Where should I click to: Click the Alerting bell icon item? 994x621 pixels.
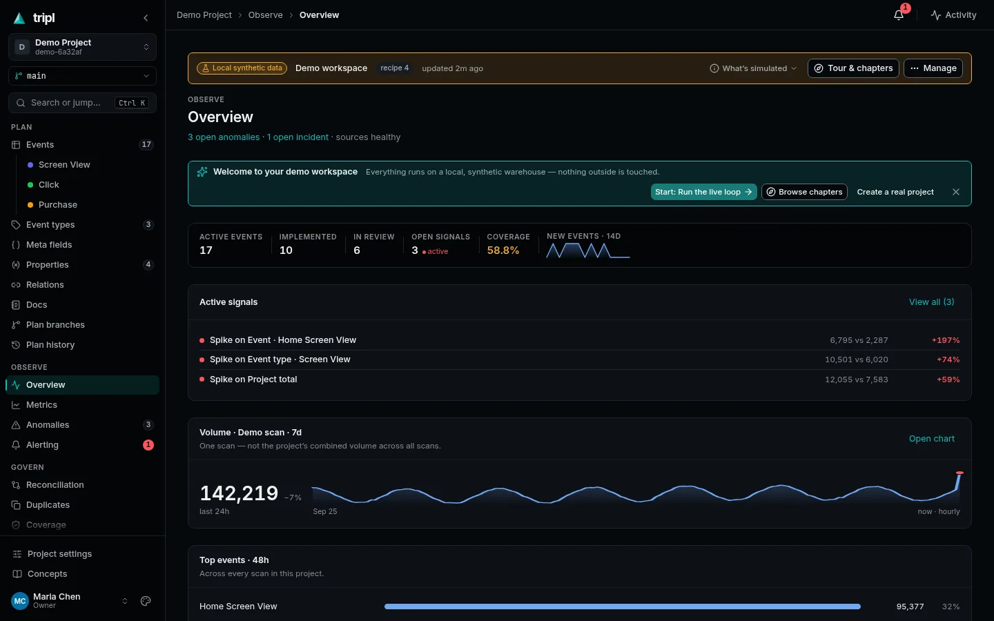click(x=82, y=445)
